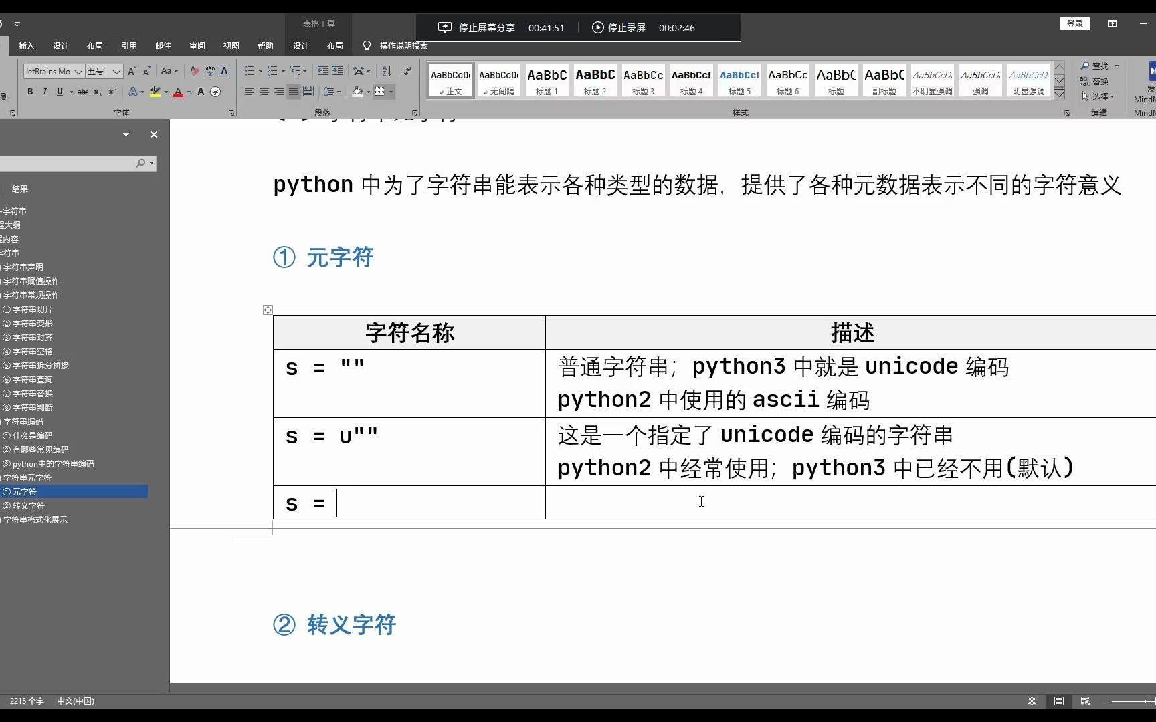
Task: Open numbering list dropdown
Action: click(x=283, y=71)
